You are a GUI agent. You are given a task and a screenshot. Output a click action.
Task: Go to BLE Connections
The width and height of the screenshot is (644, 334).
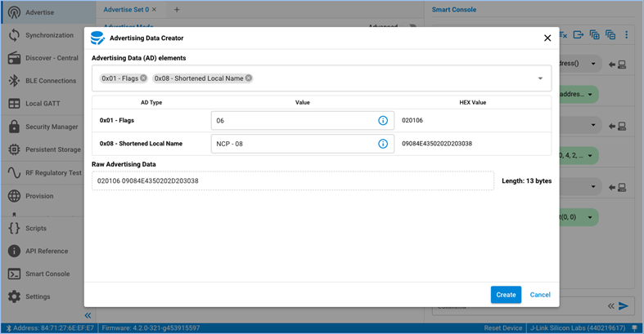[47, 82]
